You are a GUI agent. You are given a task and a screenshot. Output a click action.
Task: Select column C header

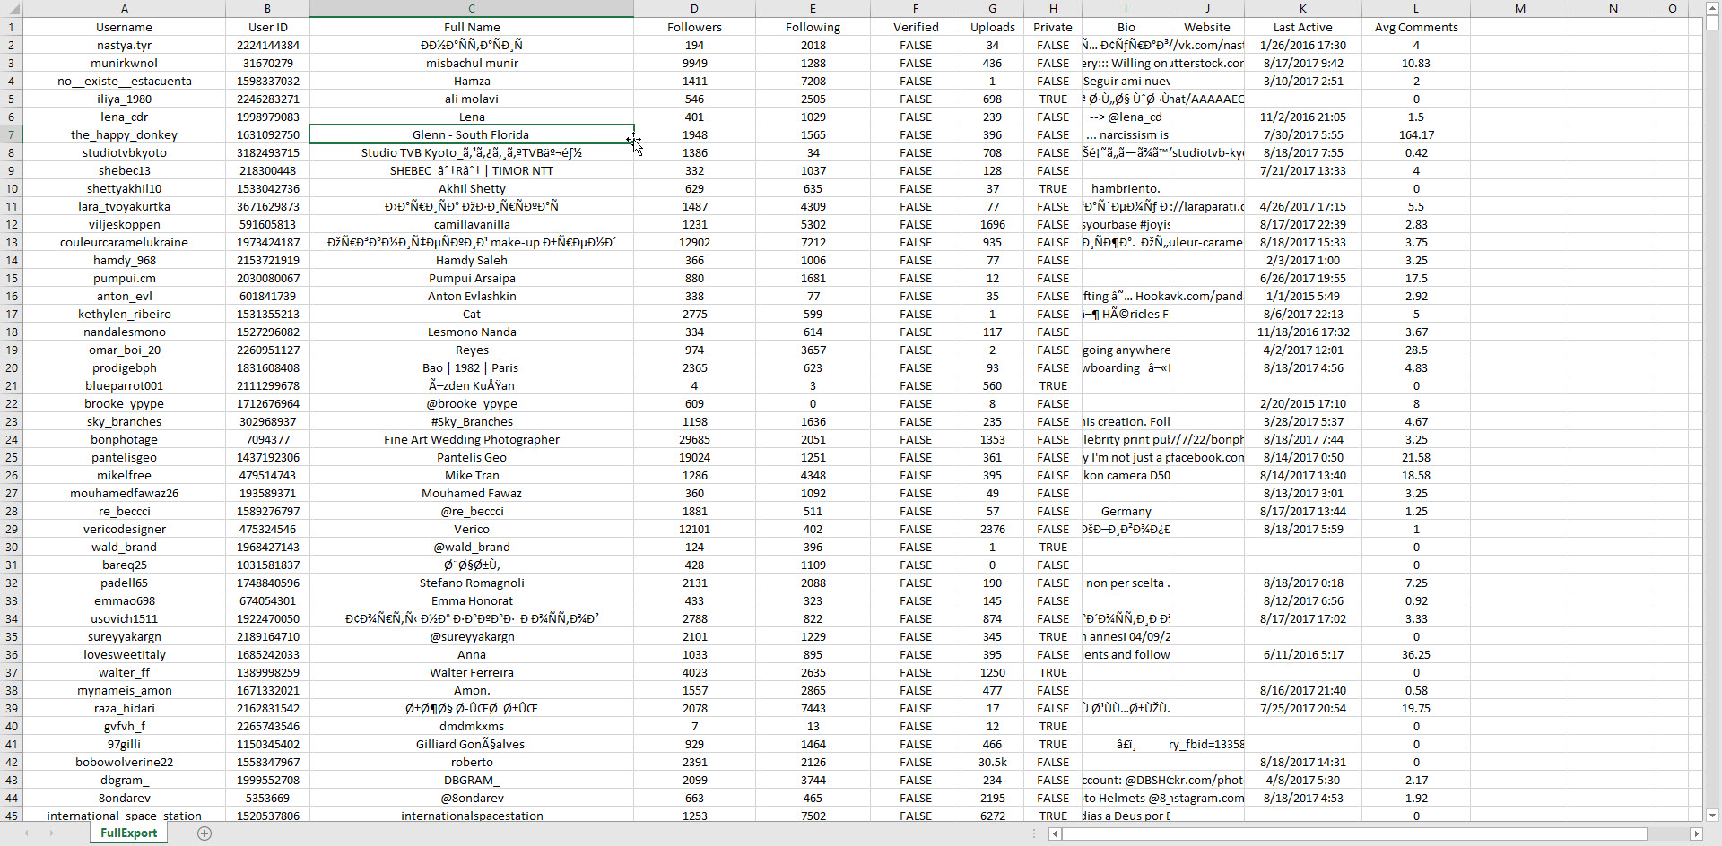pos(472,8)
